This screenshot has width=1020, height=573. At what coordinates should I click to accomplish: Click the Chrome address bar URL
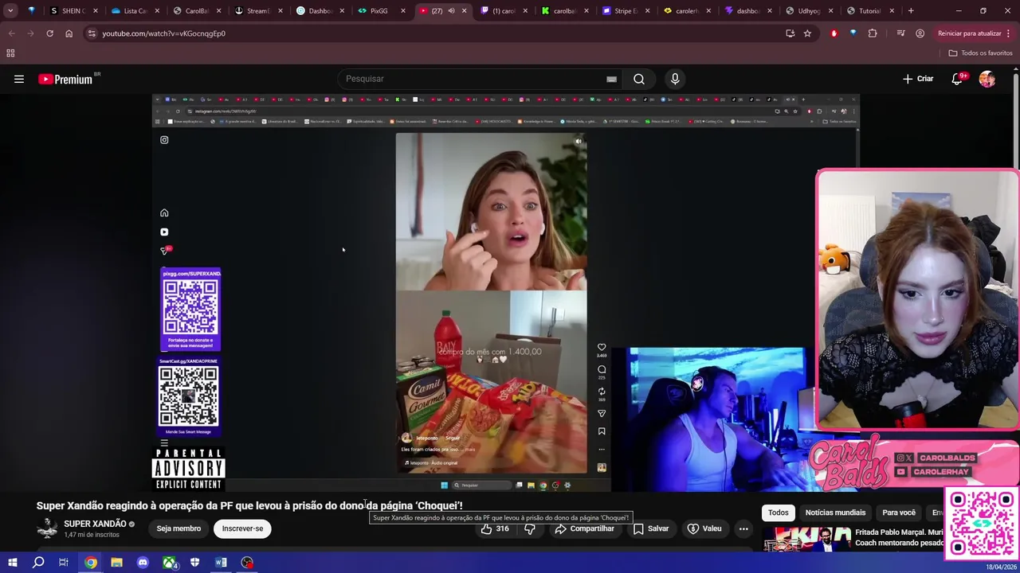click(x=163, y=33)
